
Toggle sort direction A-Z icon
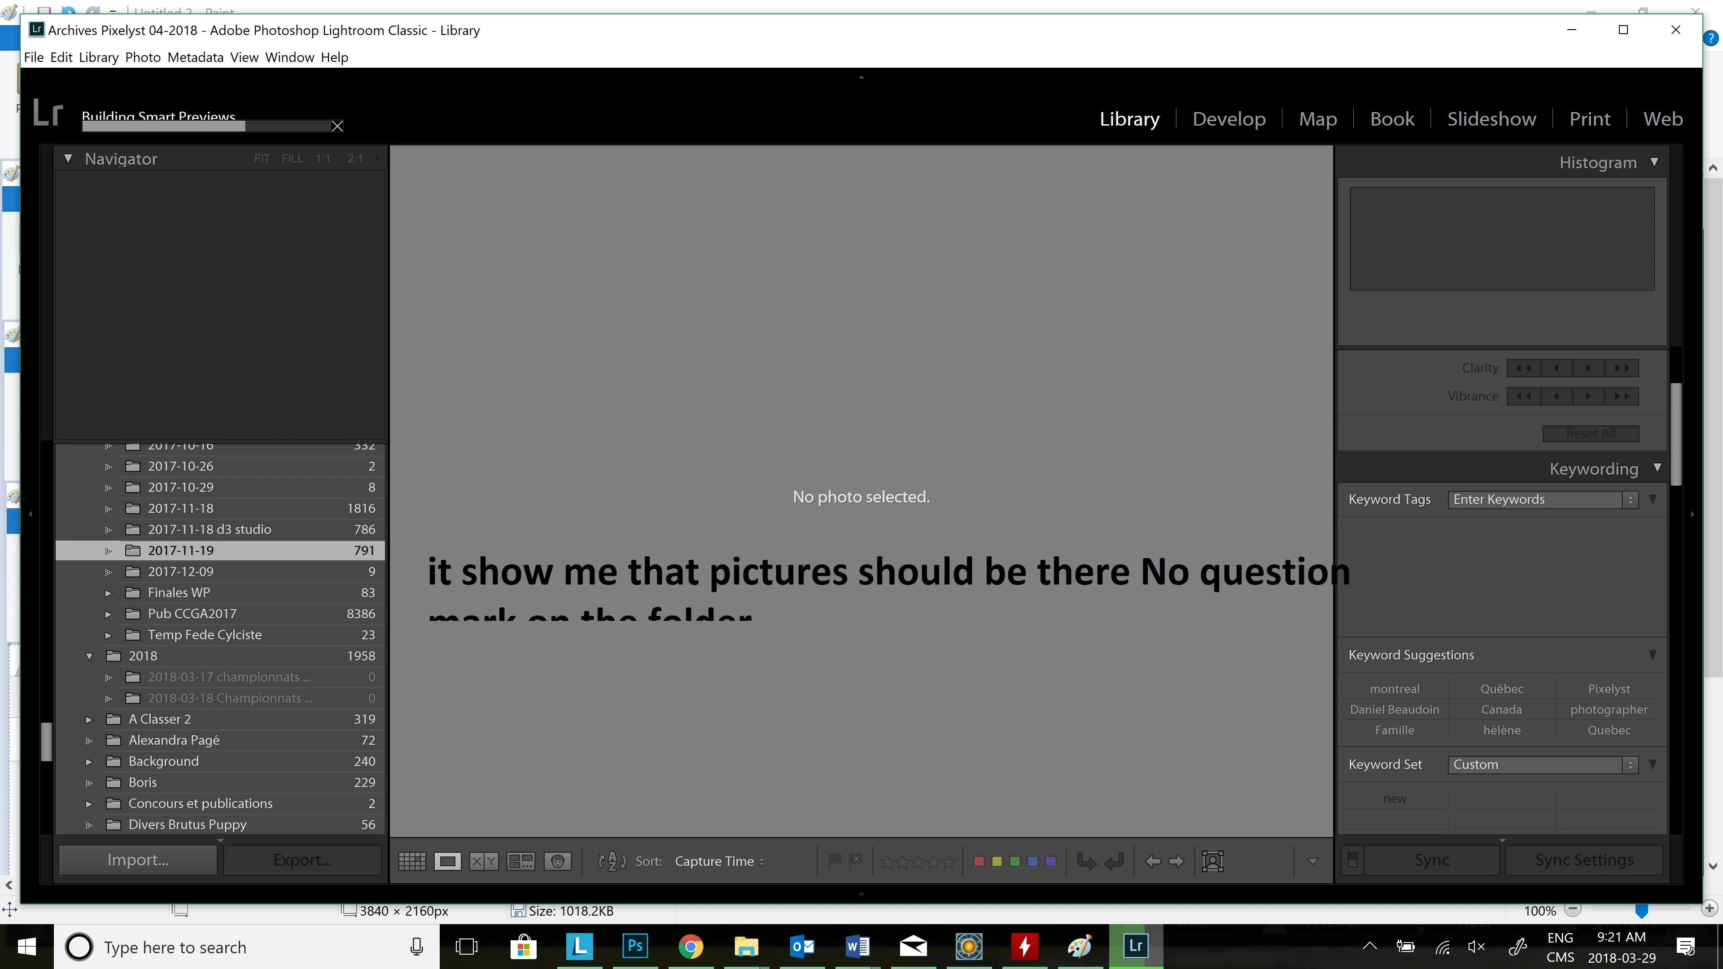(x=611, y=861)
